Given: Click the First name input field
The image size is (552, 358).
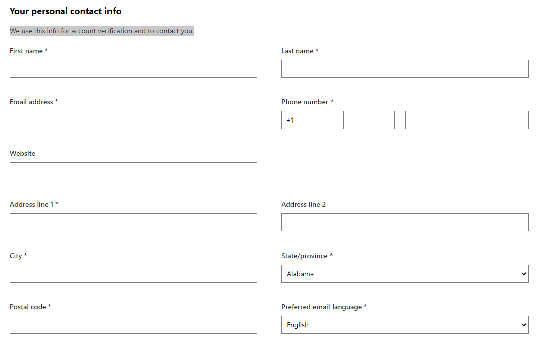Looking at the screenshot, I should [x=133, y=69].
